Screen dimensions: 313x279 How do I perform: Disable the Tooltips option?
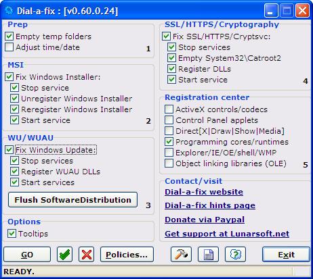point(12,234)
